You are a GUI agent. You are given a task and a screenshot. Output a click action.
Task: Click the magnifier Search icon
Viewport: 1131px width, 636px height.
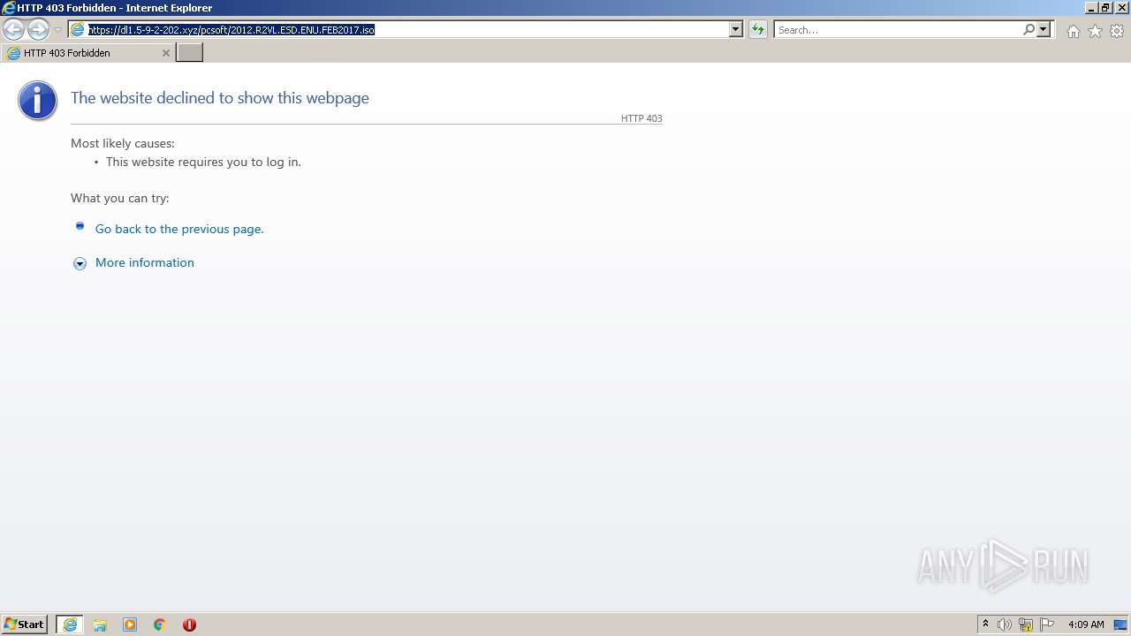point(1029,29)
